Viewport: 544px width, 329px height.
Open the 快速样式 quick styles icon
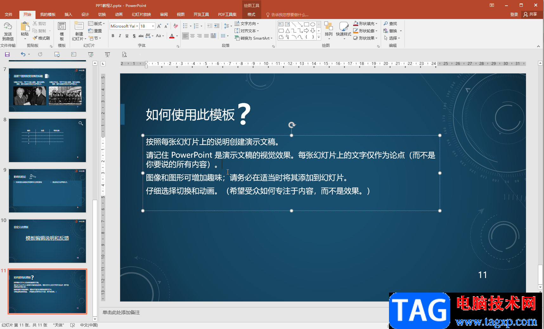tap(343, 26)
